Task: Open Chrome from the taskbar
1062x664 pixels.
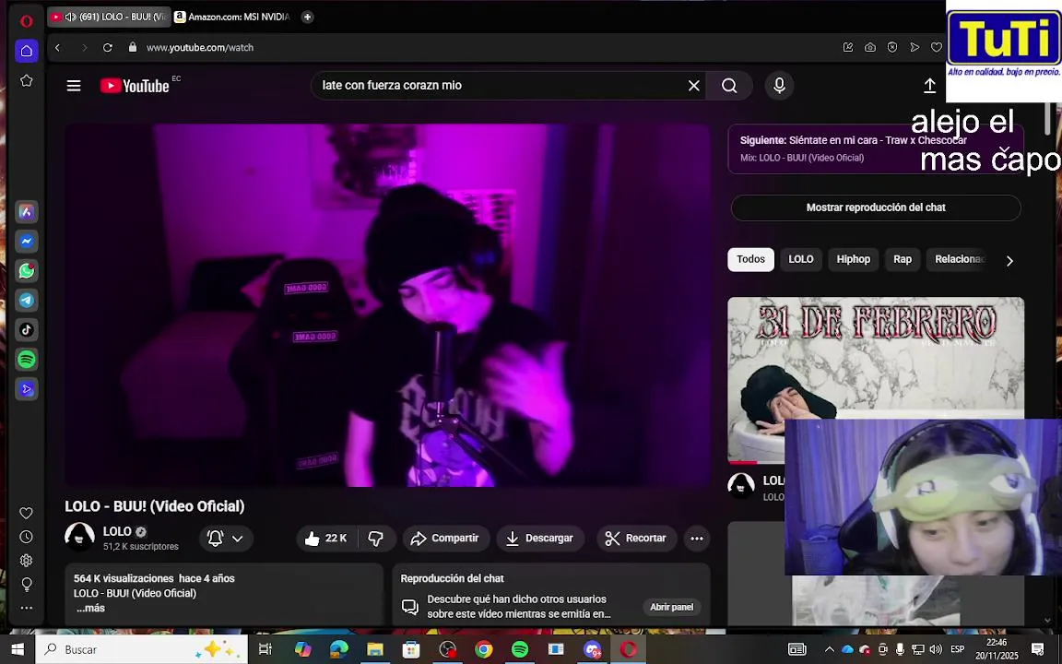Action: pyautogui.click(x=484, y=649)
